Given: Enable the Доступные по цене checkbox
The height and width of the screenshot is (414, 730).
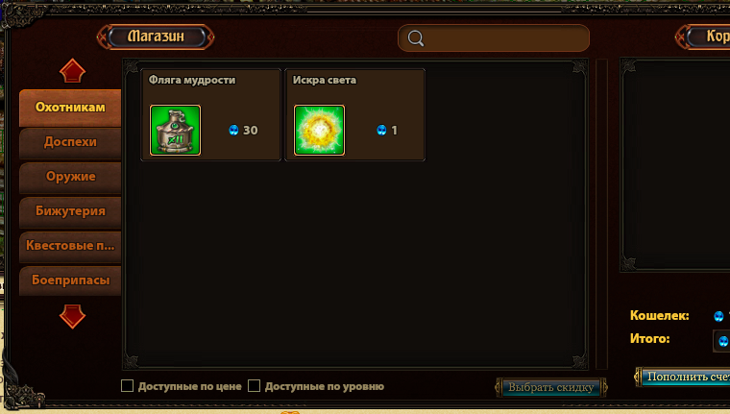Looking at the screenshot, I should (127, 385).
